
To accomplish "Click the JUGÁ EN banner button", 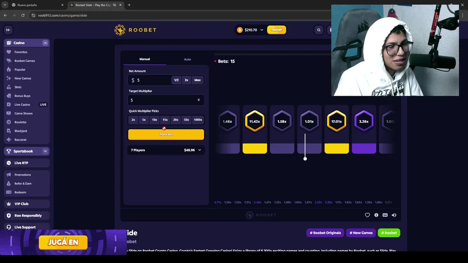I will [63, 243].
